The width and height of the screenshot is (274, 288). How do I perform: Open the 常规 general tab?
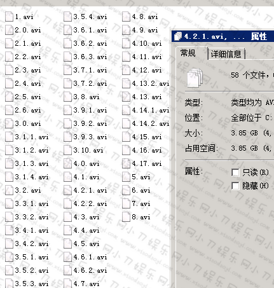188,53
